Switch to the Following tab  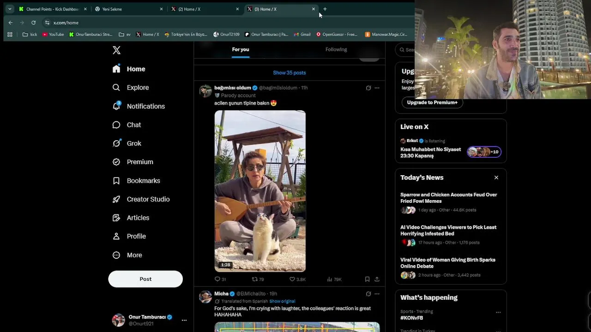click(x=336, y=49)
